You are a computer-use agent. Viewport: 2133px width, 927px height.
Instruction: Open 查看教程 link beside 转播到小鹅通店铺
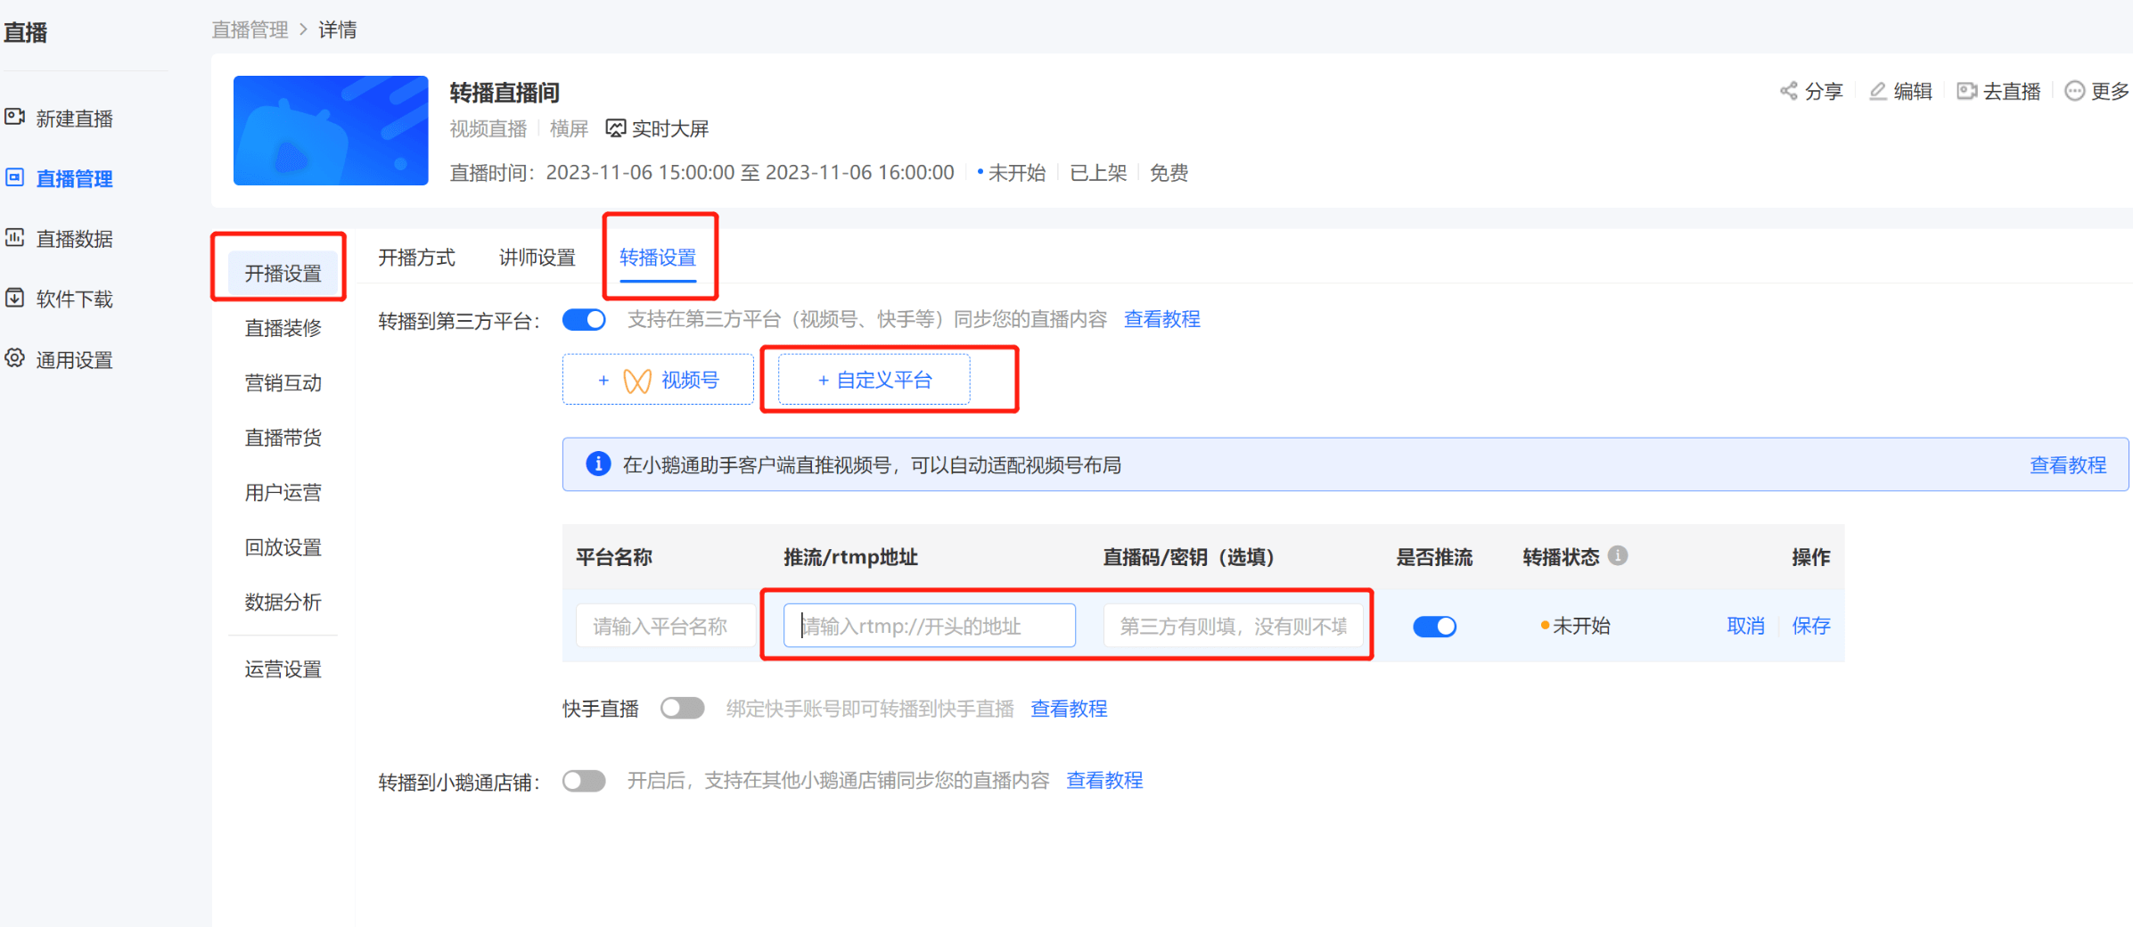click(1104, 781)
